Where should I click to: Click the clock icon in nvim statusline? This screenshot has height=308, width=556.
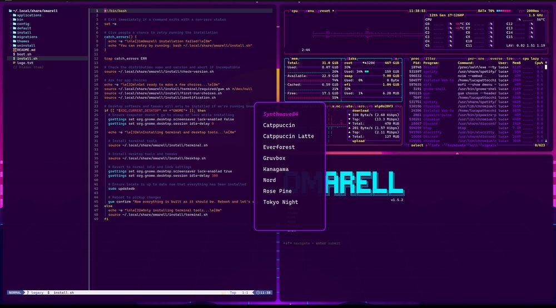pyautogui.click(x=258, y=292)
